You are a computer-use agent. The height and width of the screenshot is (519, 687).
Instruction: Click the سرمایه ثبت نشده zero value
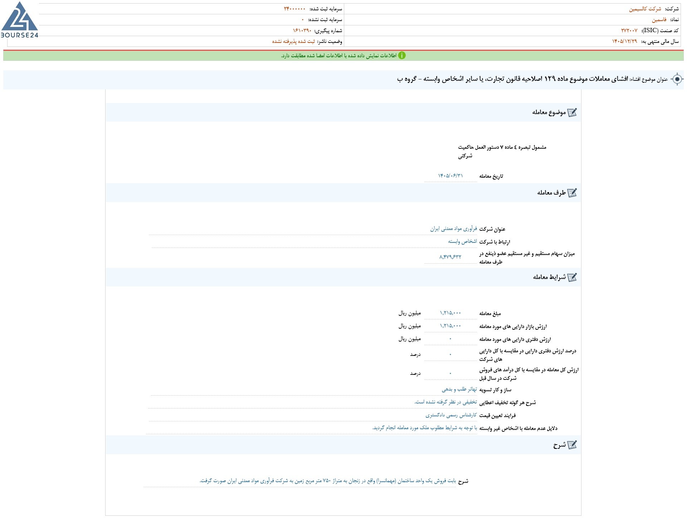[x=303, y=20]
